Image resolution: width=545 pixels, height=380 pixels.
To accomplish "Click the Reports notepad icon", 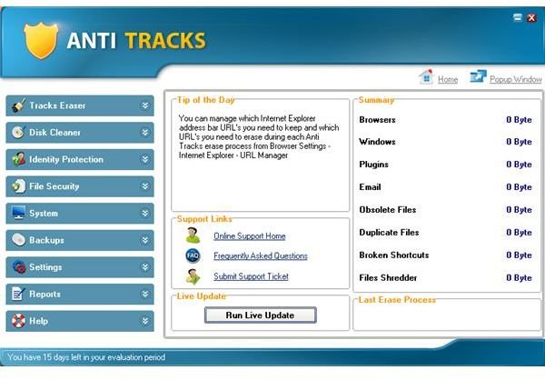I will coord(18,294).
